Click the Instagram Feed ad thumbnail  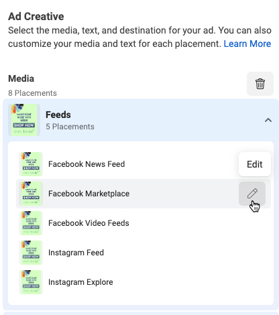coord(31,253)
